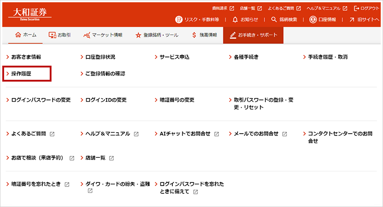Image resolution: width=383 pixels, height=207 pixels.
Task: Click the 旧サイトへ arrow icon
Action: pos(352,20)
